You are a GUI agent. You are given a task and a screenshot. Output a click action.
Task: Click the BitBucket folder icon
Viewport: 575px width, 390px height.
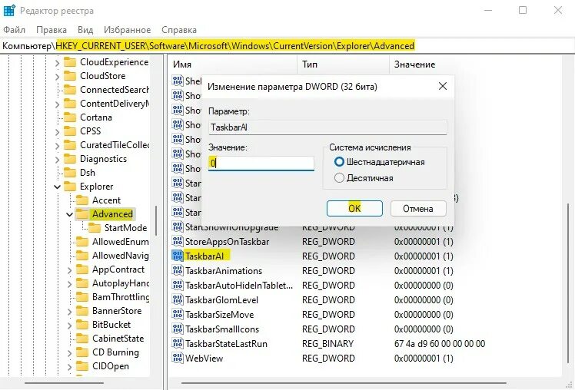tap(82, 325)
